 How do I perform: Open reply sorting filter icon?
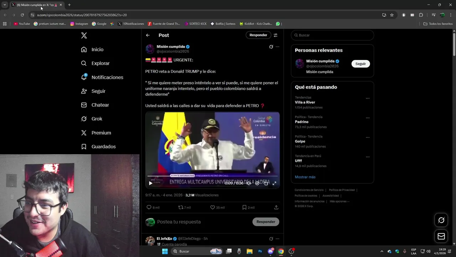point(275,35)
